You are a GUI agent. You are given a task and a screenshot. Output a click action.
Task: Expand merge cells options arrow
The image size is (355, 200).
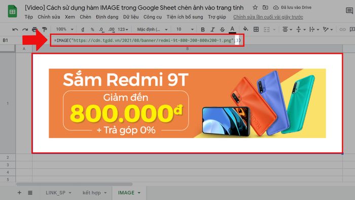274,29
